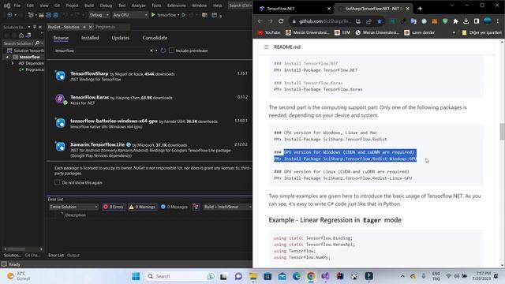Viewport: 505px width, 284px height.
Task: Open the File menu in Visual Studio
Action: [x=17, y=6]
